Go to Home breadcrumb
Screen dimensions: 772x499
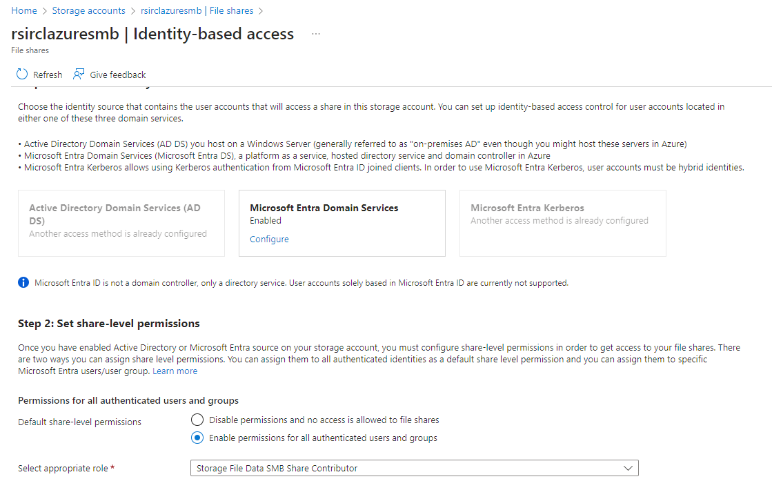click(x=24, y=10)
